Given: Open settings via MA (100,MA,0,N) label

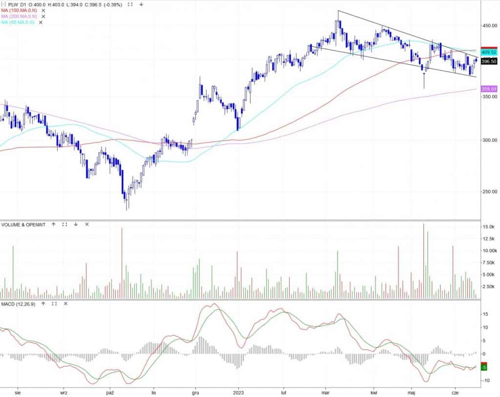Looking at the screenshot, I should pyautogui.click(x=20, y=10).
